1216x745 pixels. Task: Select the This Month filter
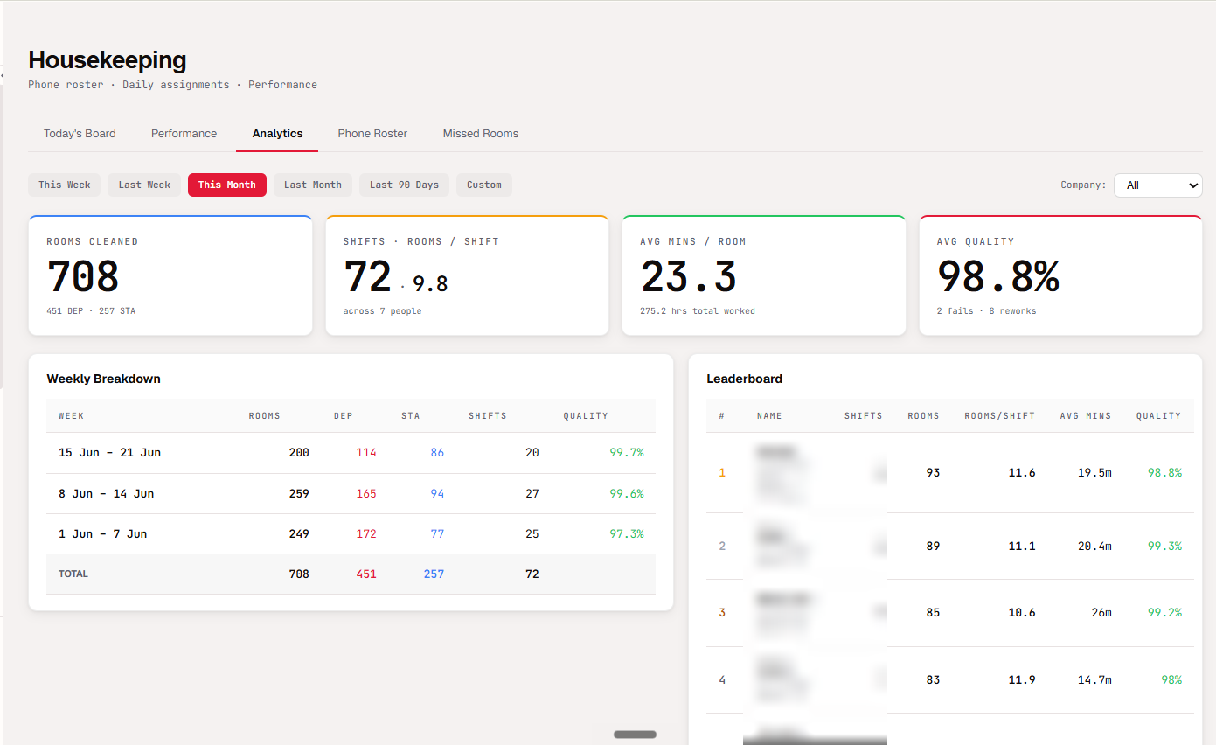[x=227, y=185]
